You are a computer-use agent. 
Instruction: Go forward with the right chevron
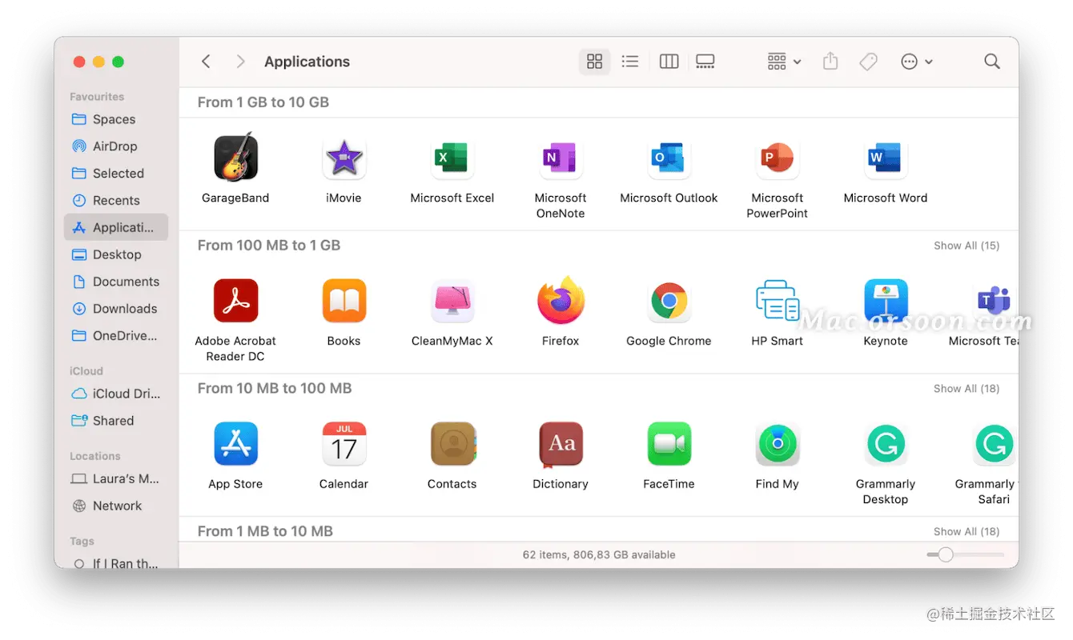pyautogui.click(x=240, y=62)
